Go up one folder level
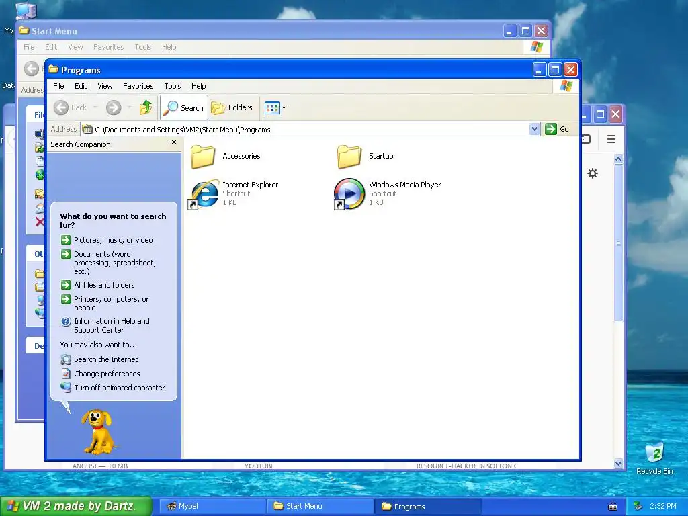 point(146,107)
